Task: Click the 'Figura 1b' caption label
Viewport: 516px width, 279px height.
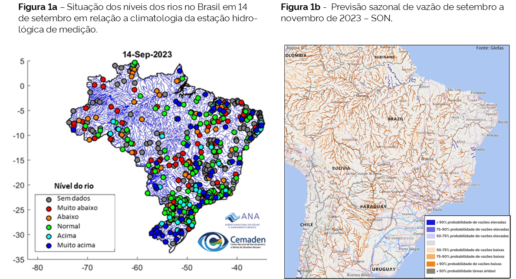Action: click(300, 7)
